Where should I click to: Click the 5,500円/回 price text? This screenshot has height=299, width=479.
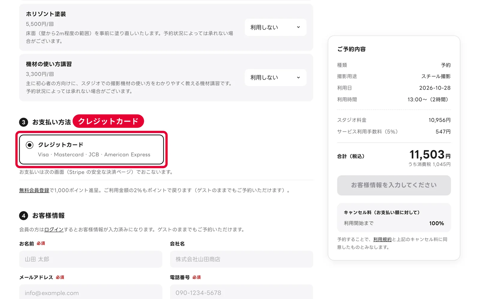click(x=40, y=24)
